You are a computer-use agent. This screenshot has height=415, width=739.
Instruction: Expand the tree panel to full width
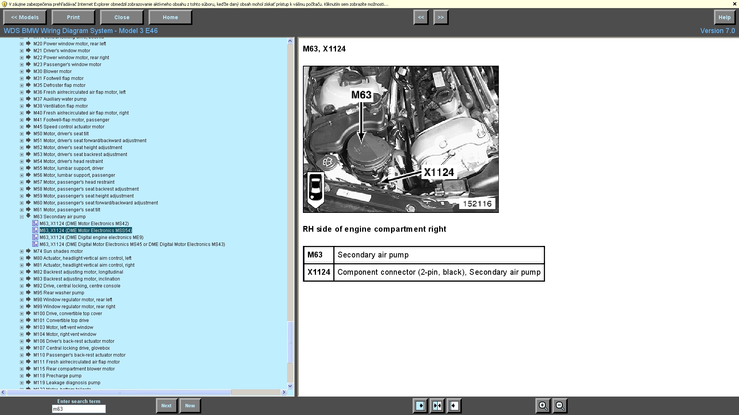pos(420,406)
